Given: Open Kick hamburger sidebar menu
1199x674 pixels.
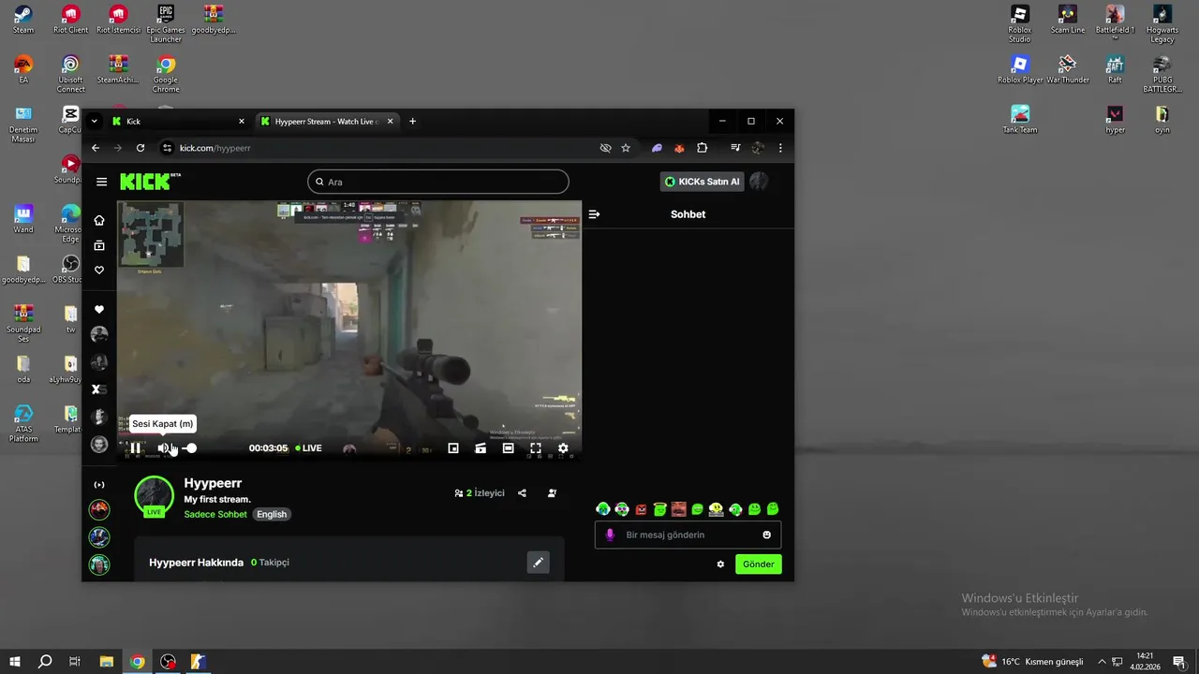Looking at the screenshot, I should [x=101, y=182].
